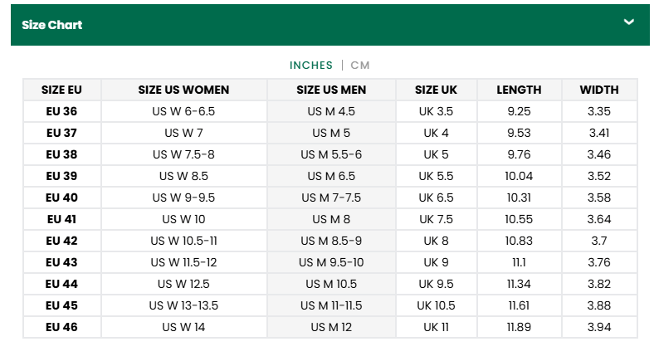Image resolution: width=654 pixels, height=361 pixels.
Task: Click the Size Chart header title
Action: point(52,25)
